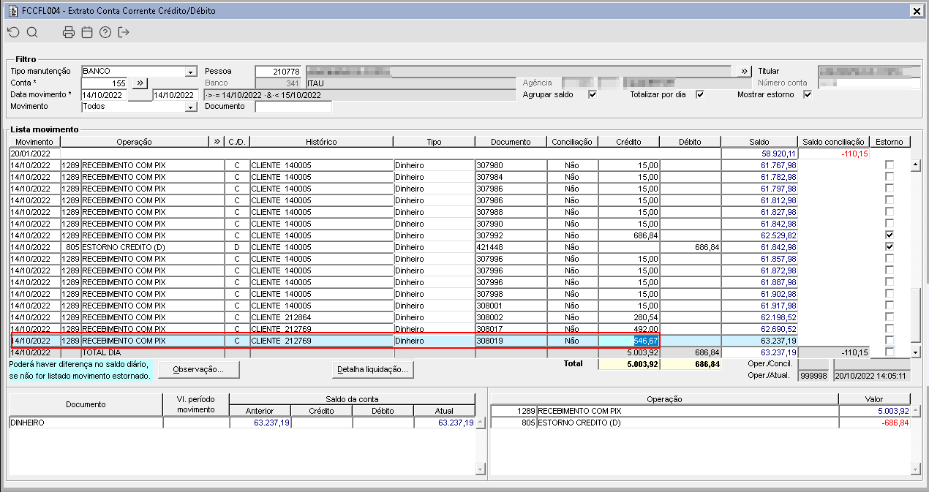The height and width of the screenshot is (492, 929).
Task: Click credit value 492,00
Action: 628,329
